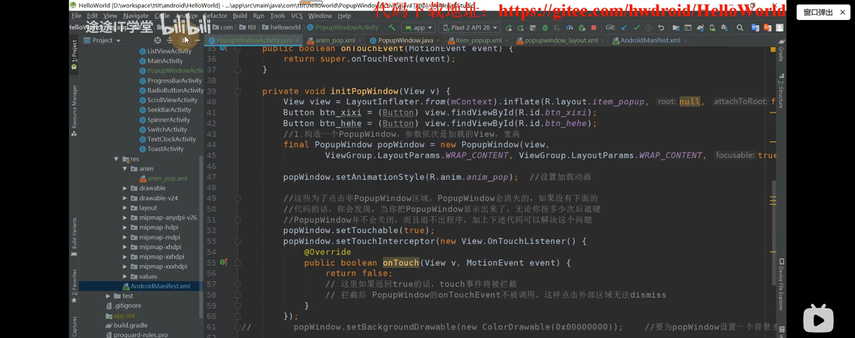
Task: Open the Build menu
Action: tap(239, 15)
